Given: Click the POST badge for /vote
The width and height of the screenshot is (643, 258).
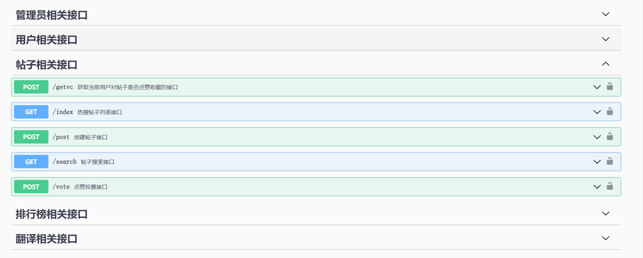Looking at the screenshot, I should [31, 187].
